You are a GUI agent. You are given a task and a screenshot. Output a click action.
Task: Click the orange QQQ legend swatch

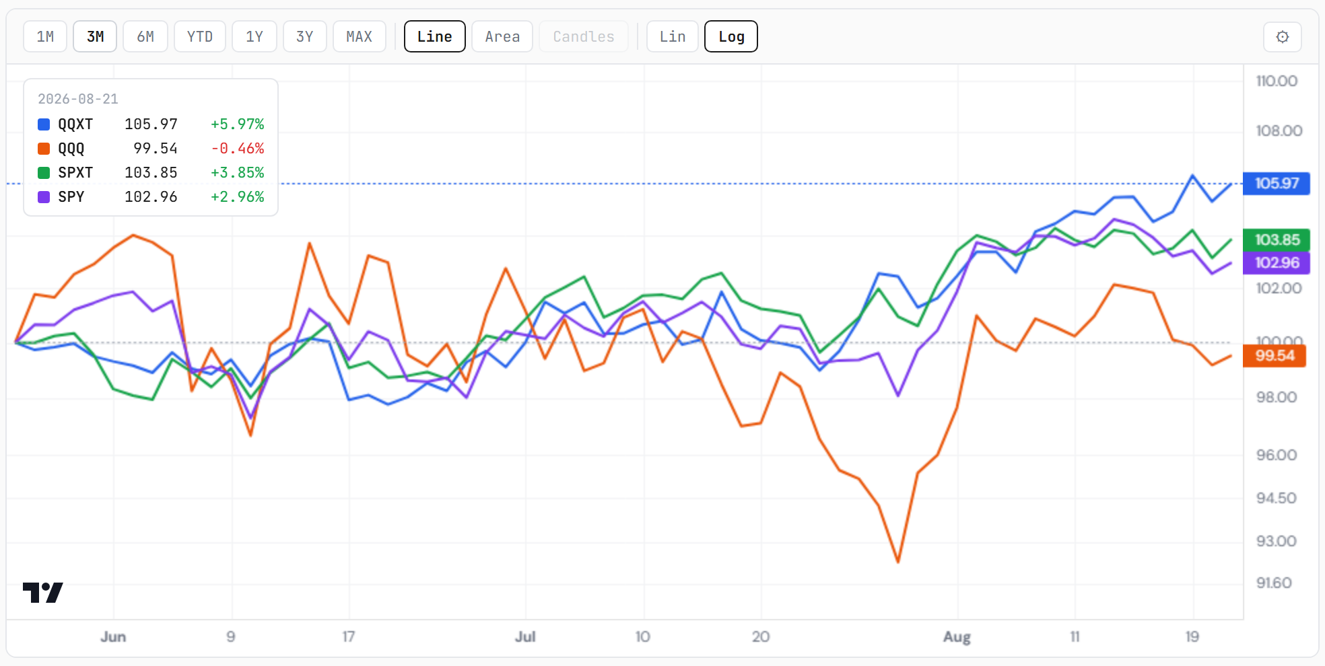click(44, 149)
